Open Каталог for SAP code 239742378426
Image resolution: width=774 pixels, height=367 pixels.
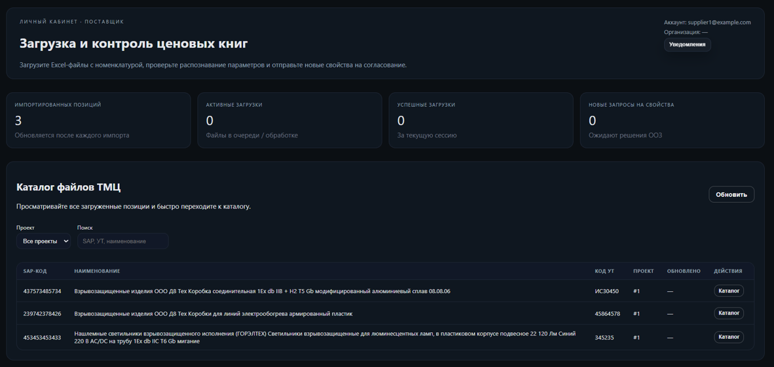point(728,313)
